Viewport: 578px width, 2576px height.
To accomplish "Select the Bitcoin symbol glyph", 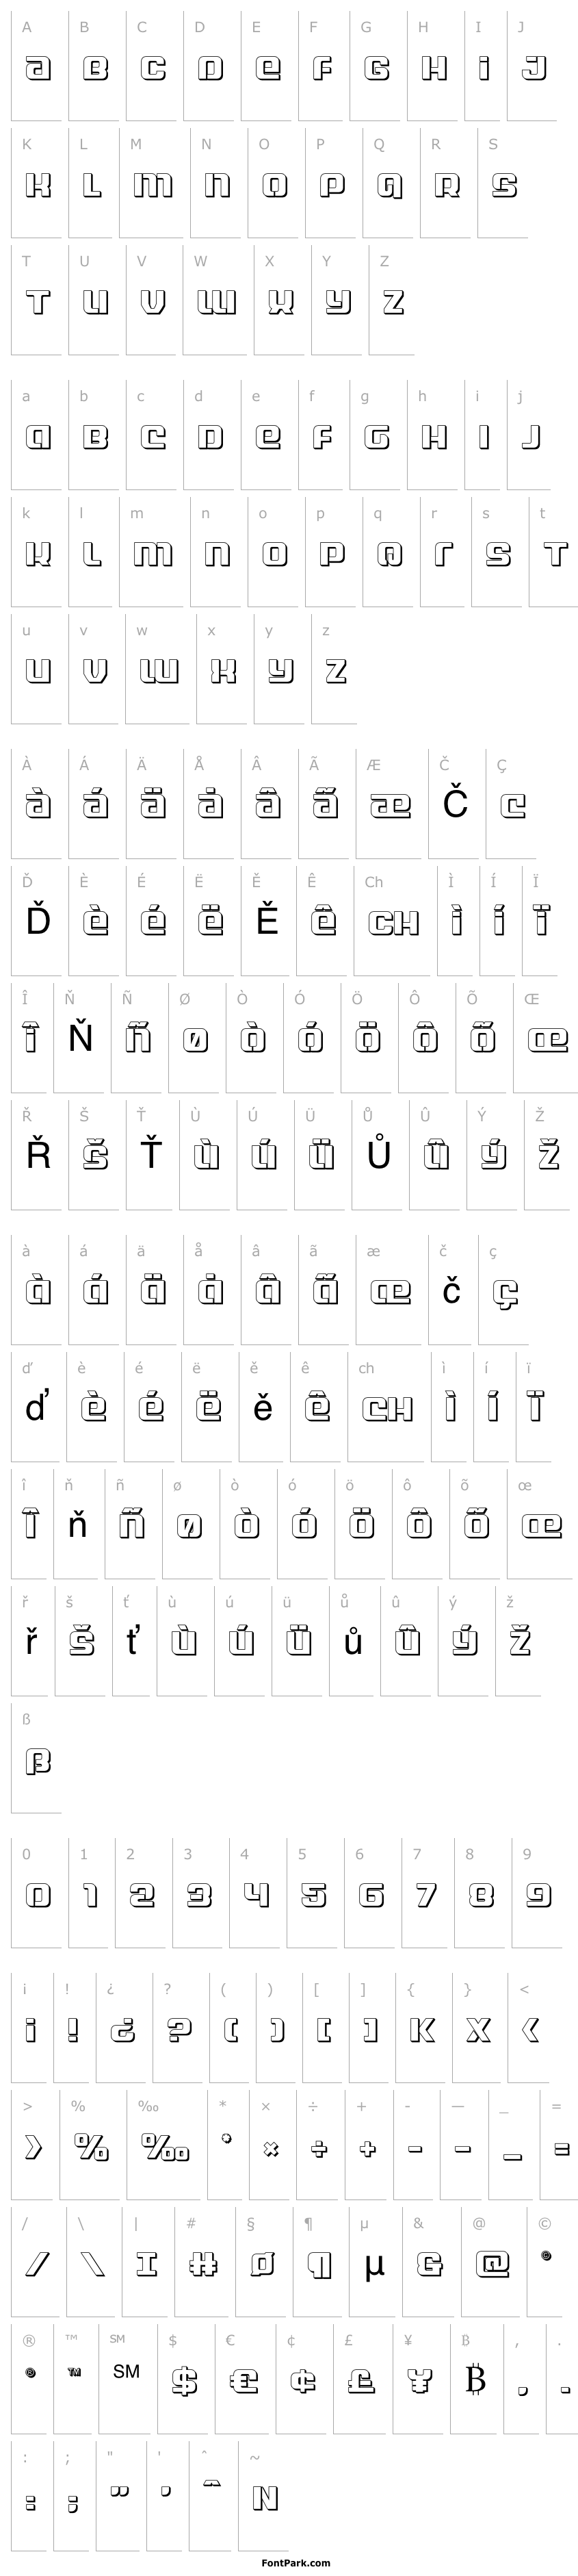I will click(475, 2380).
